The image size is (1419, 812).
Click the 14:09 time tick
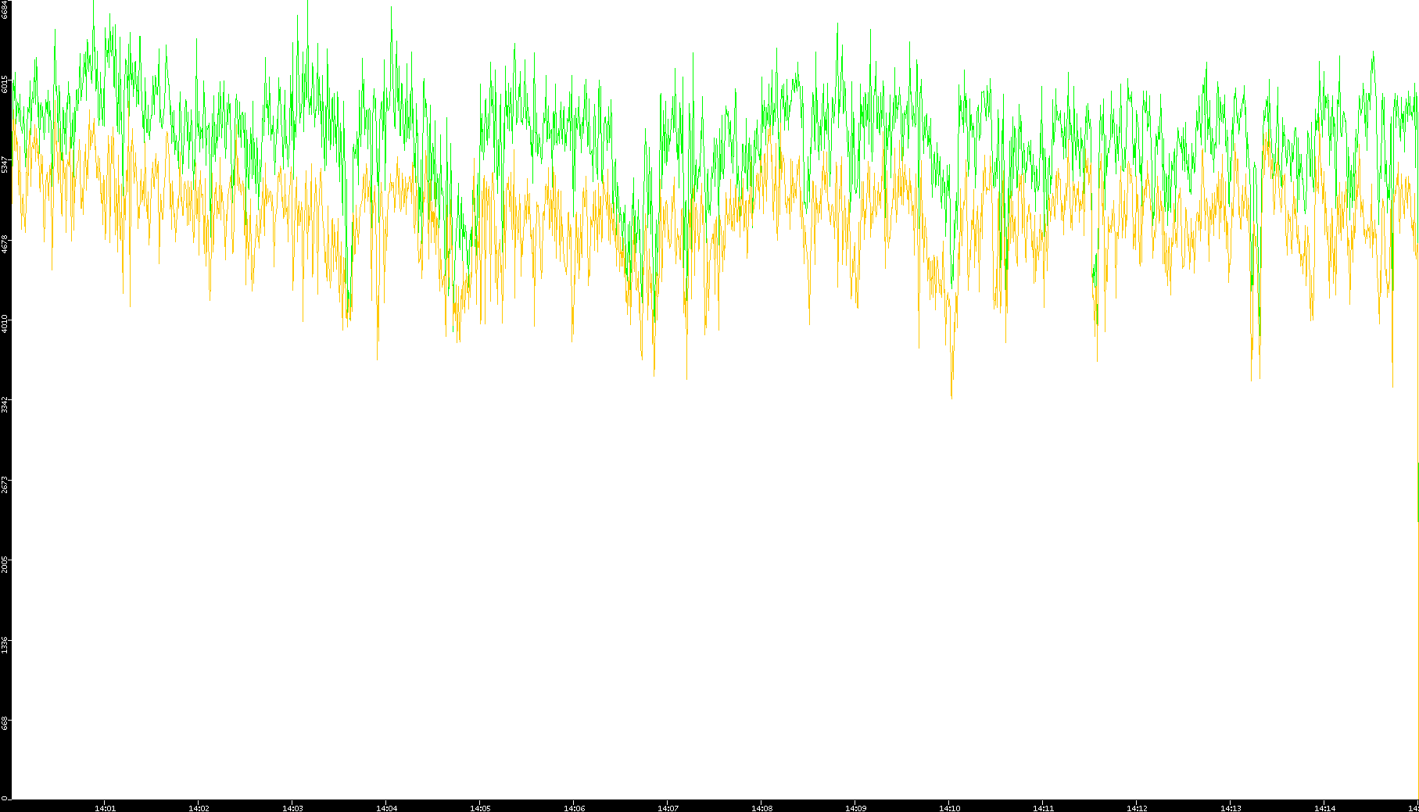click(x=856, y=808)
